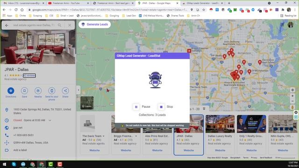This screenshot has height=168, width=299.
Task: Click Send to your phone icon
Action: pyautogui.click(x=52, y=91)
